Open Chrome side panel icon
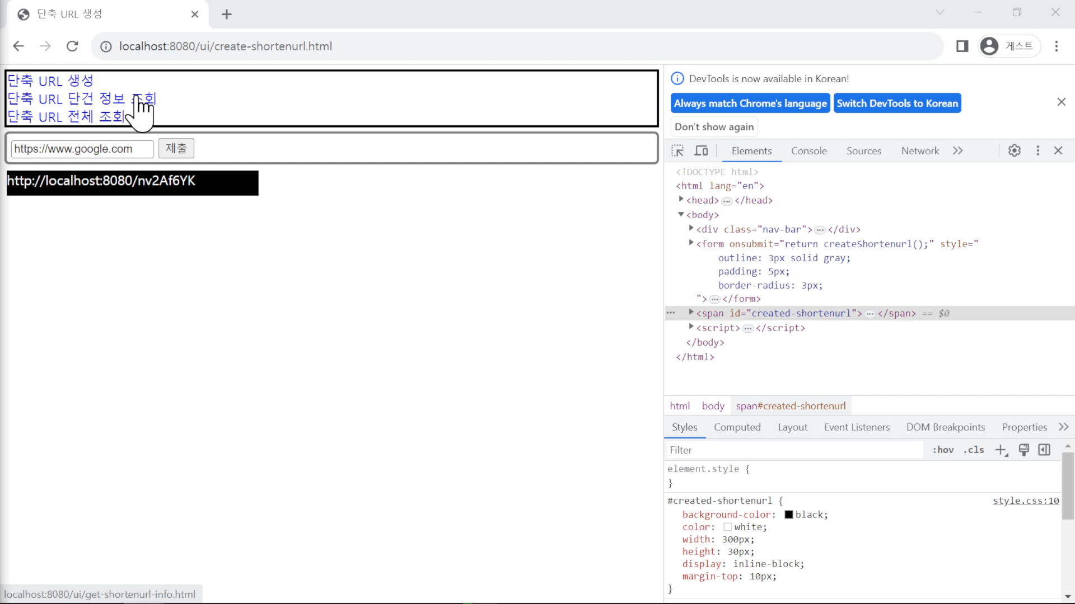 962,46
